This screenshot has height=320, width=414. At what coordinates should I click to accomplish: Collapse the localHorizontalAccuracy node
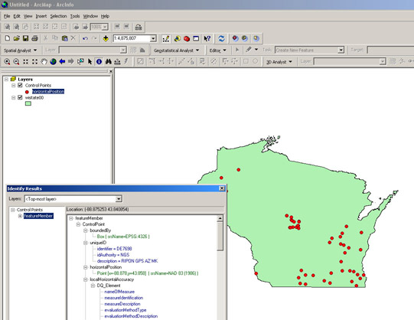coord(85,279)
